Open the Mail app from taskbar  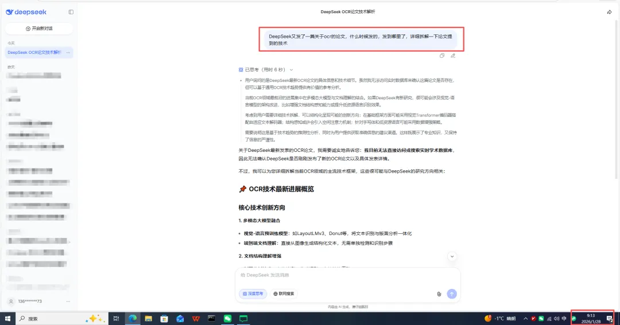180,319
